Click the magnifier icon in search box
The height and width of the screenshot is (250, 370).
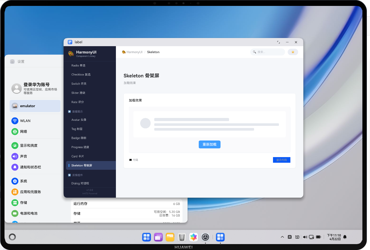[254, 52]
